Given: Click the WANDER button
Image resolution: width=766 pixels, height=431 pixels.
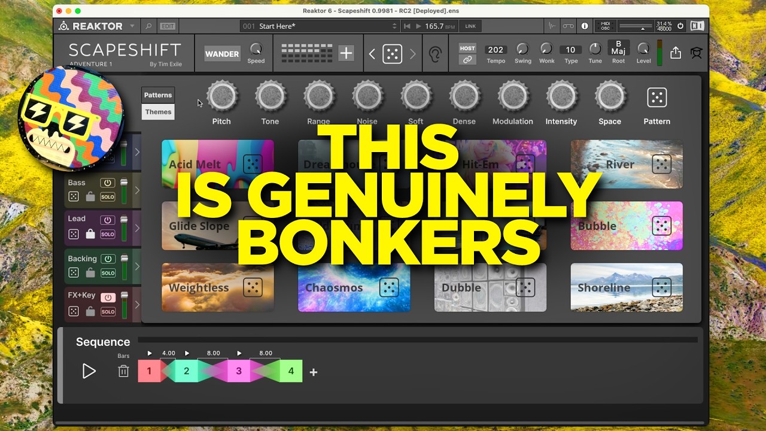Looking at the screenshot, I should point(222,54).
